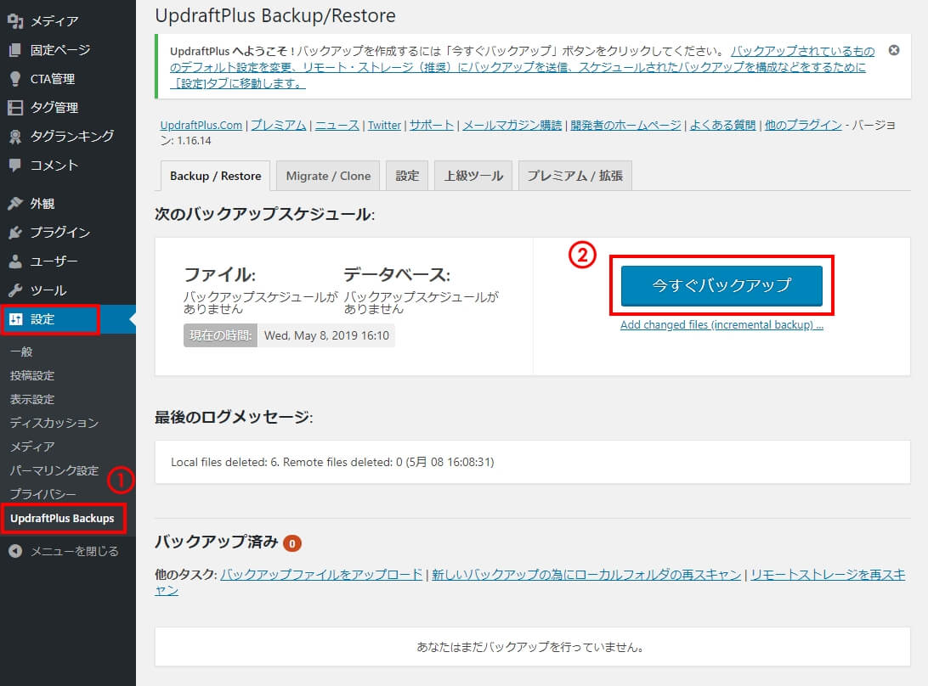The width and height of the screenshot is (928, 686).
Task: Open the UpdraftPlus Backups submenu item
Action: 62,518
